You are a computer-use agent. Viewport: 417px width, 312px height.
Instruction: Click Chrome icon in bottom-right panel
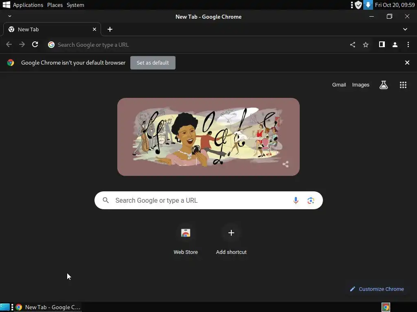(x=386, y=307)
